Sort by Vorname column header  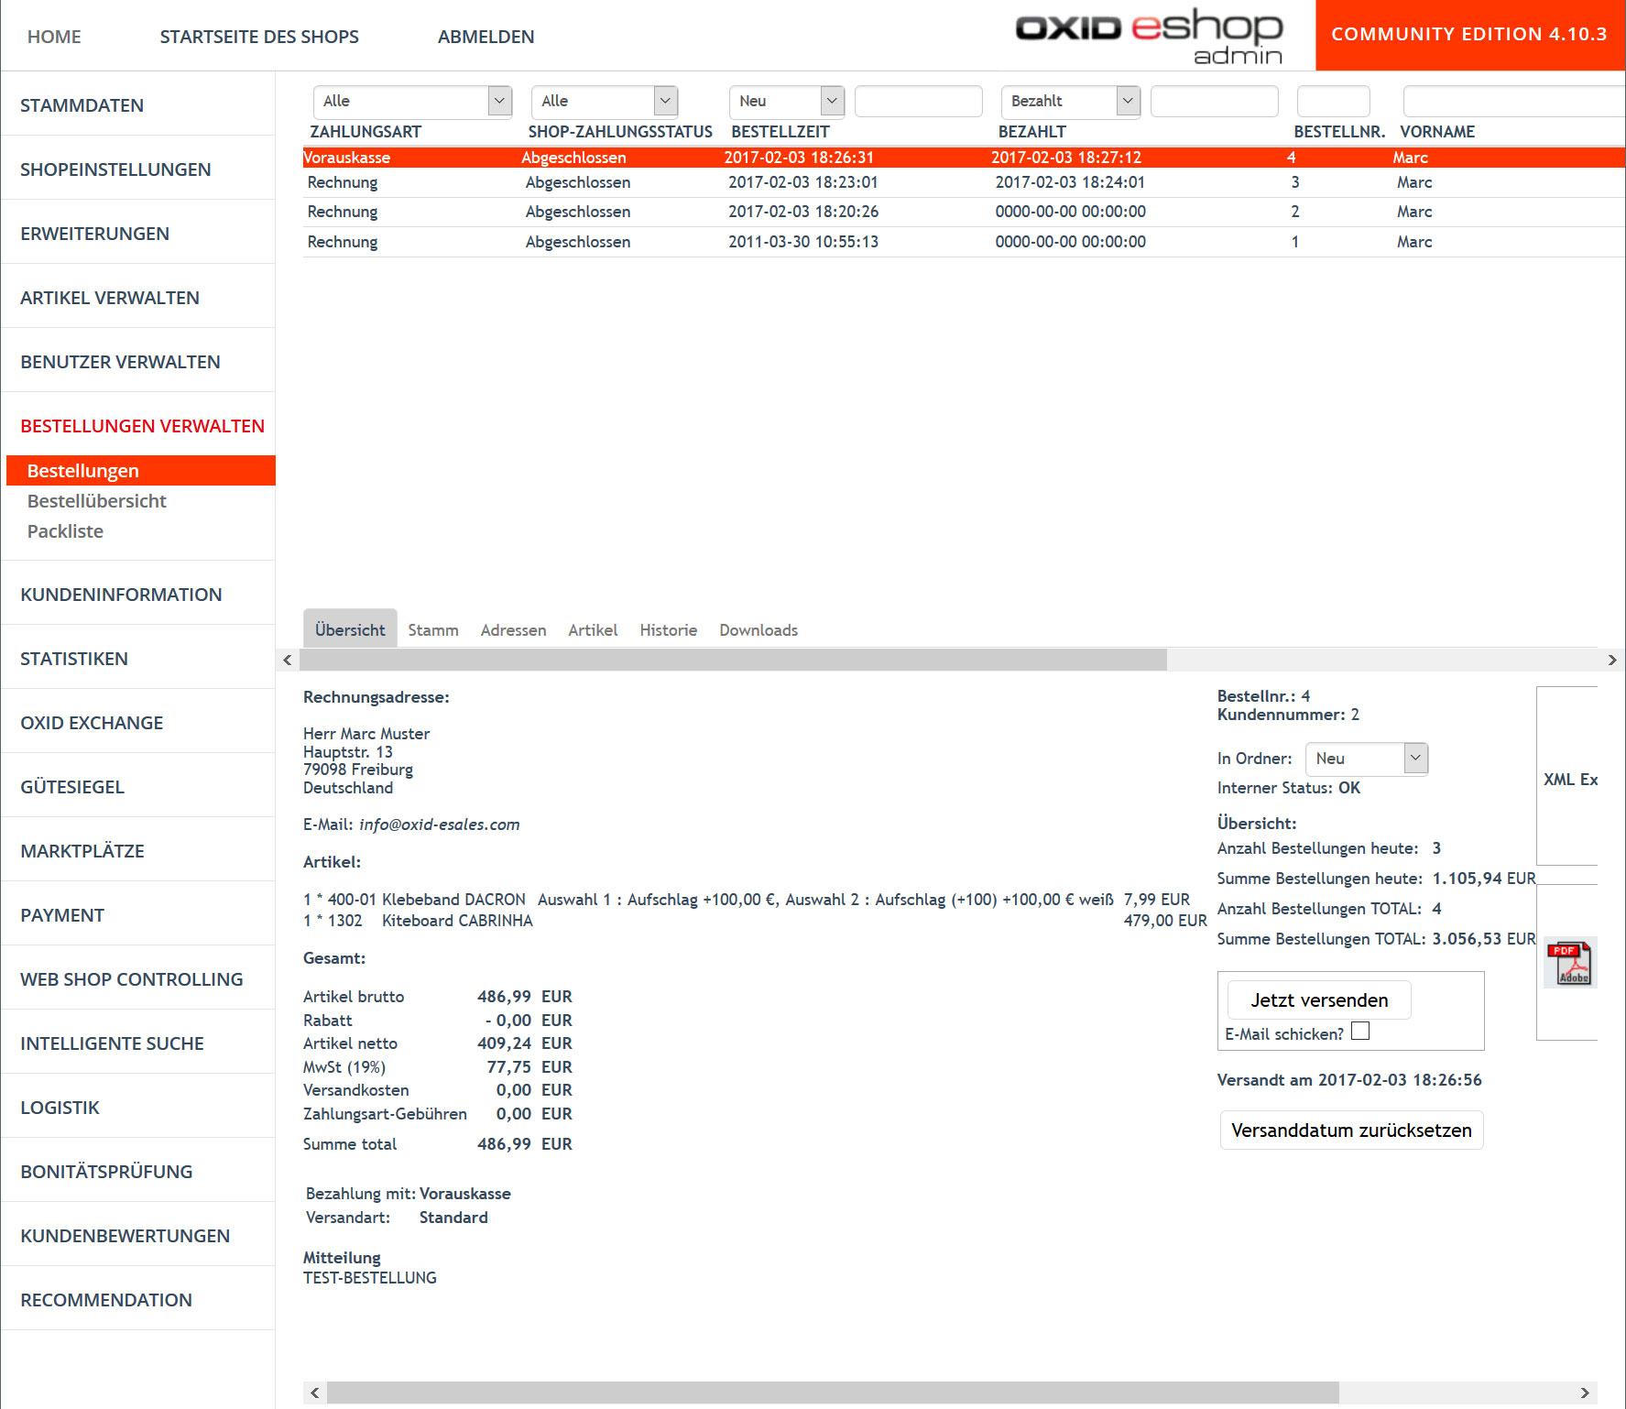click(x=1437, y=132)
